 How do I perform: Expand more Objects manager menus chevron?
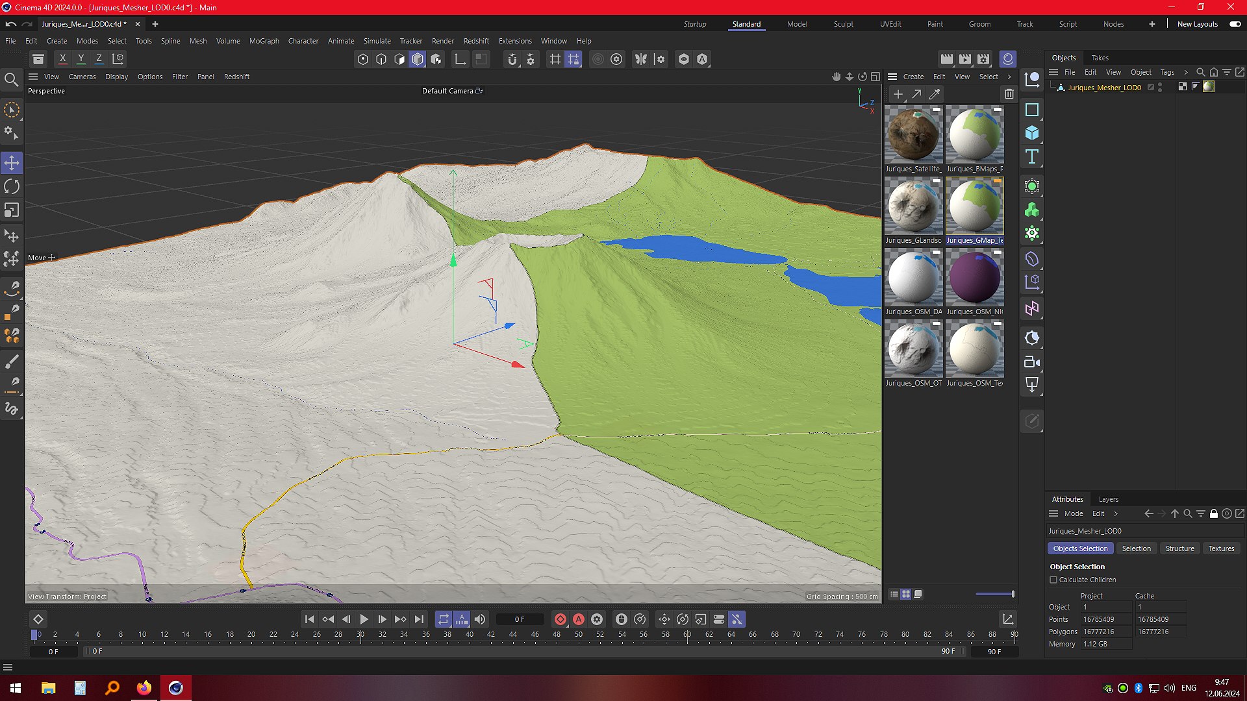tap(1186, 72)
